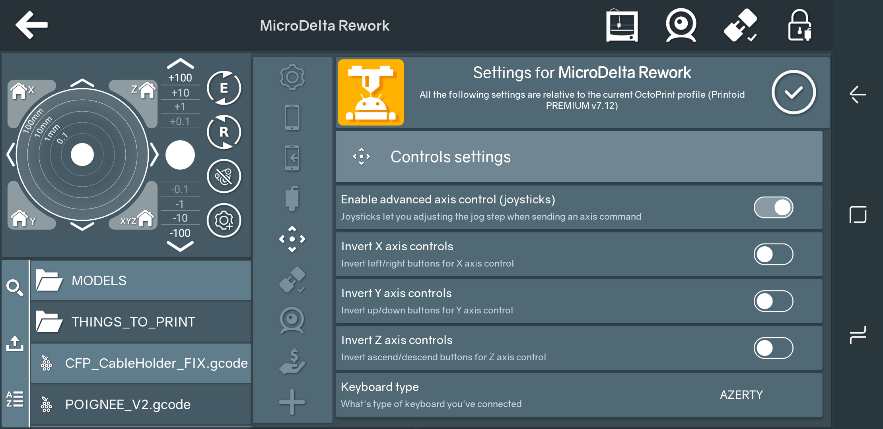
Task: Click the extruder E extrude button
Action: [224, 88]
